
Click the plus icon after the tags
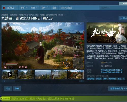click(124, 79)
